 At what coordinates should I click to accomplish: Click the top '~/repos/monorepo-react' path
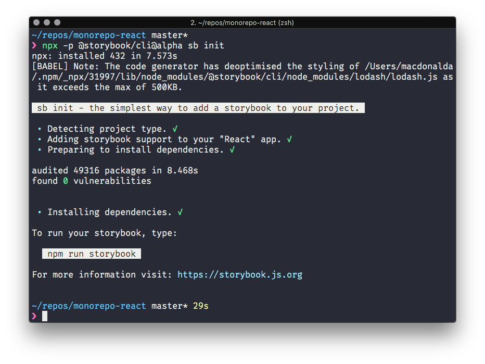[89, 35]
